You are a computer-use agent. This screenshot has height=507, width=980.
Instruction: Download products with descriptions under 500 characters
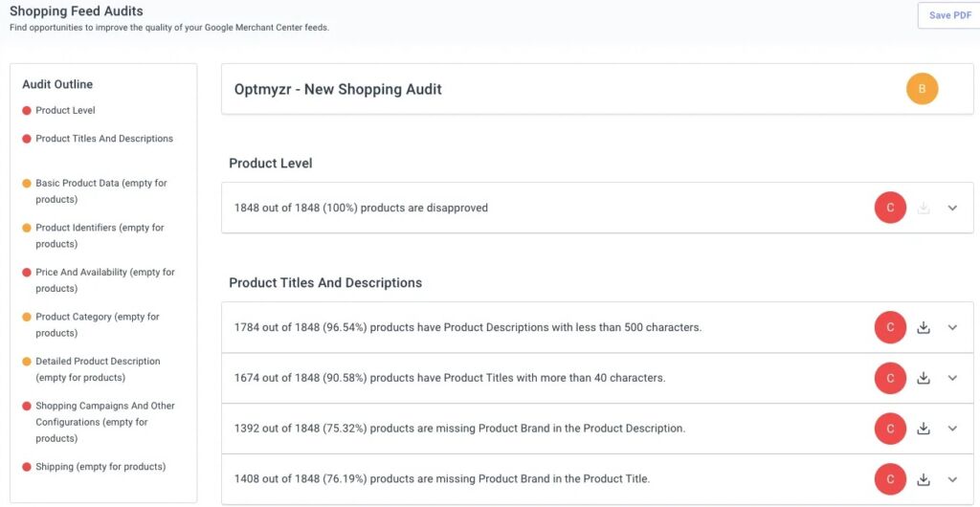pyautogui.click(x=924, y=327)
